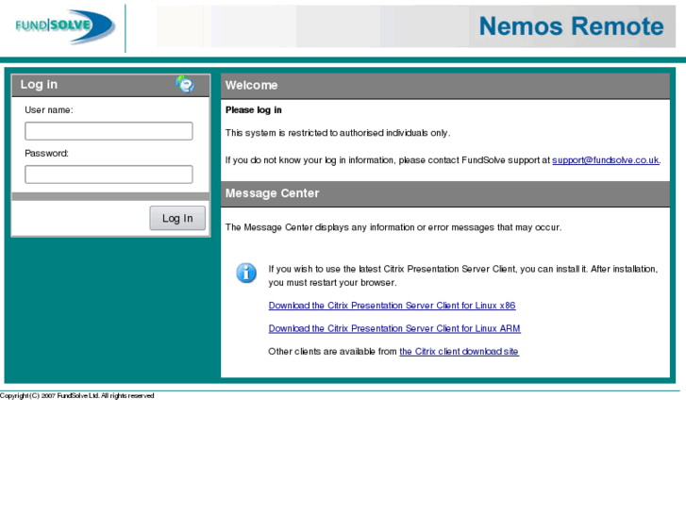Click the copyright FundSolve Ltd footer text
Image resolution: width=686 pixels, height=514 pixels.
(x=77, y=396)
